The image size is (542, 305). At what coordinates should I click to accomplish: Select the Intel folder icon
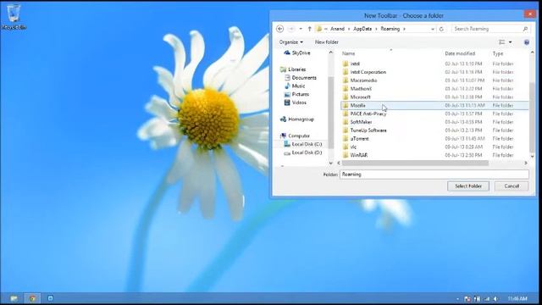coord(346,64)
